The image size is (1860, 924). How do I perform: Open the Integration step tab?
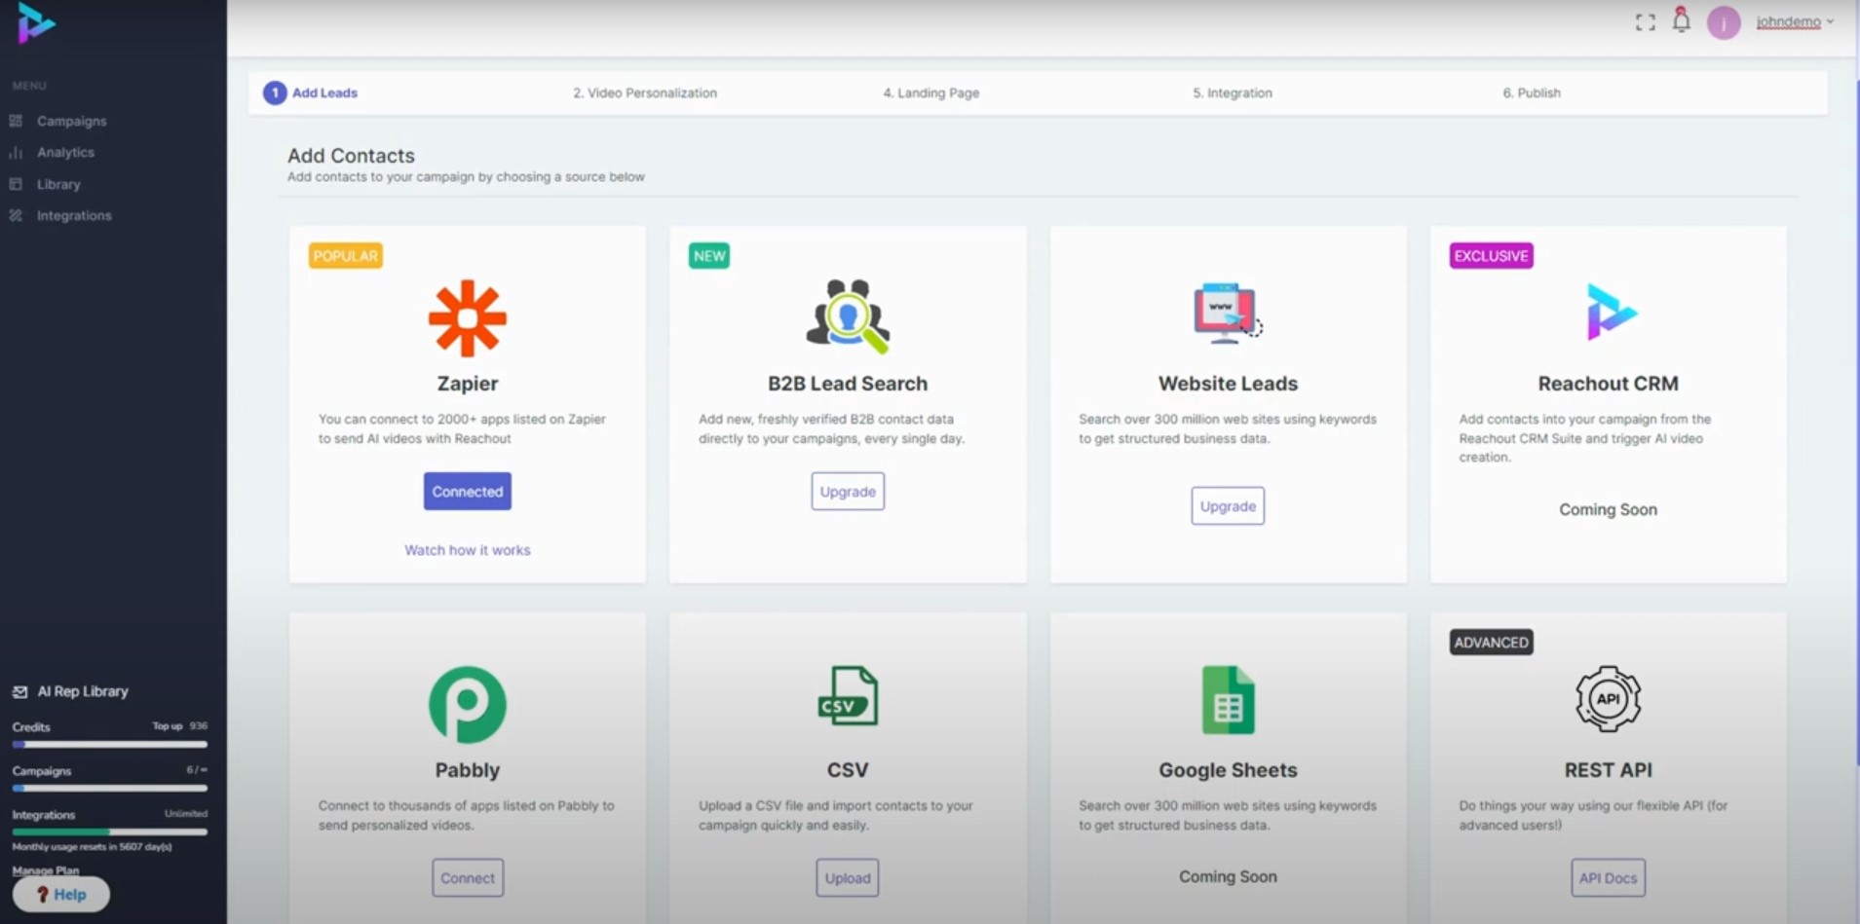(1233, 92)
